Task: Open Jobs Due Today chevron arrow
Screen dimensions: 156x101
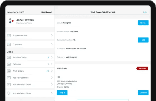Action: pos(52,57)
